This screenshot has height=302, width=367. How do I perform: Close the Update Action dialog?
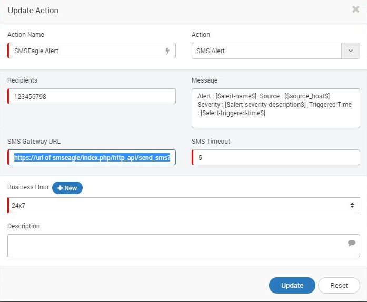[355, 9]
